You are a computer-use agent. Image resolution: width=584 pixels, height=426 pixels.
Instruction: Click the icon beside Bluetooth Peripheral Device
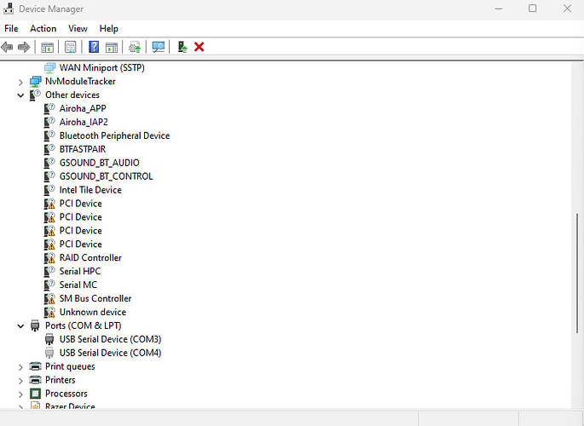click(x=49, y=135)
